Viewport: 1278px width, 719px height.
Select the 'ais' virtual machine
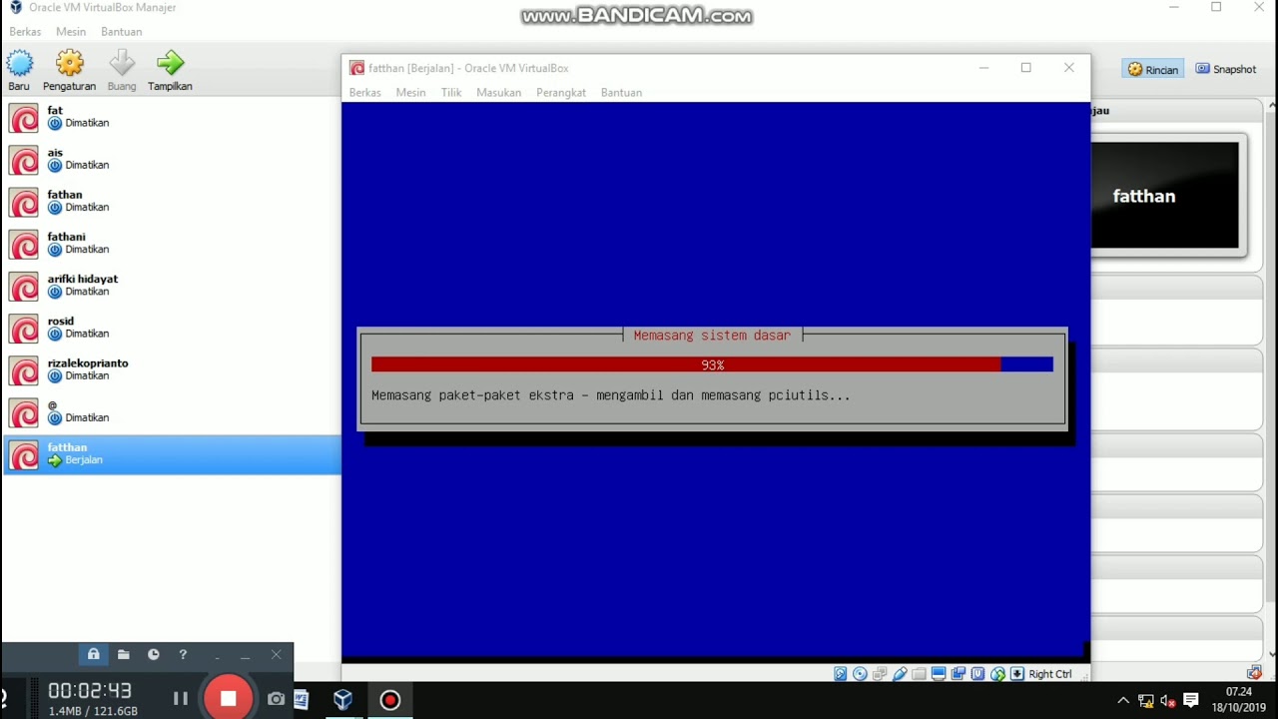pos(171,160)
